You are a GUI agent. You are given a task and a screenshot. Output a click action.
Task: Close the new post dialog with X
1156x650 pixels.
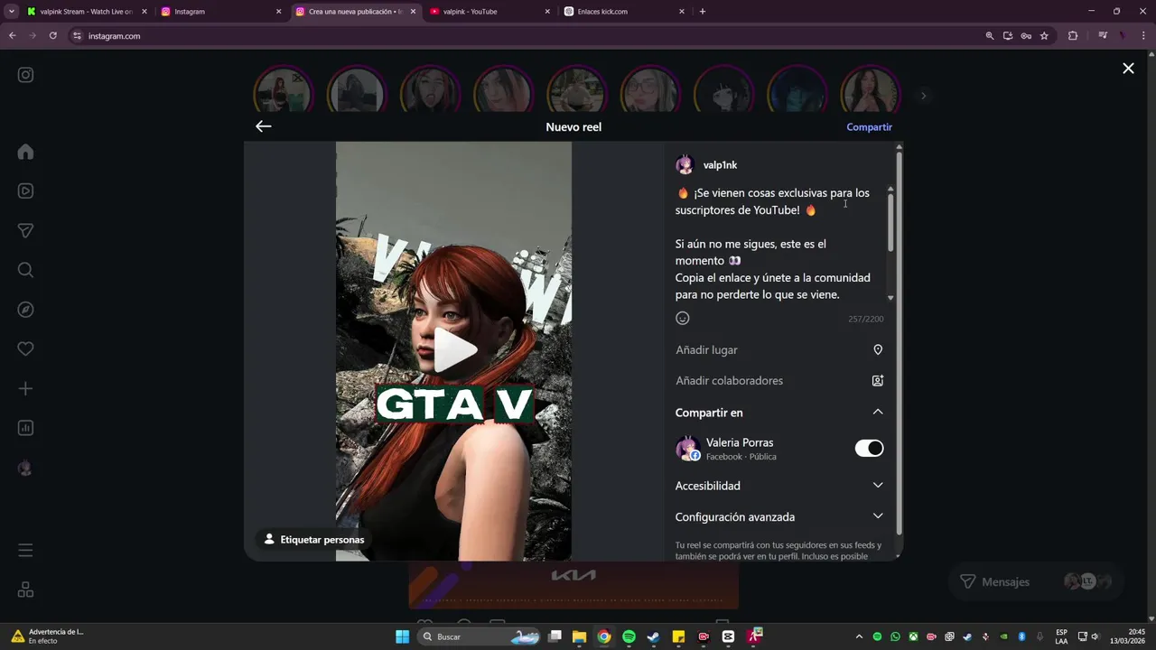coord(1128,68)
